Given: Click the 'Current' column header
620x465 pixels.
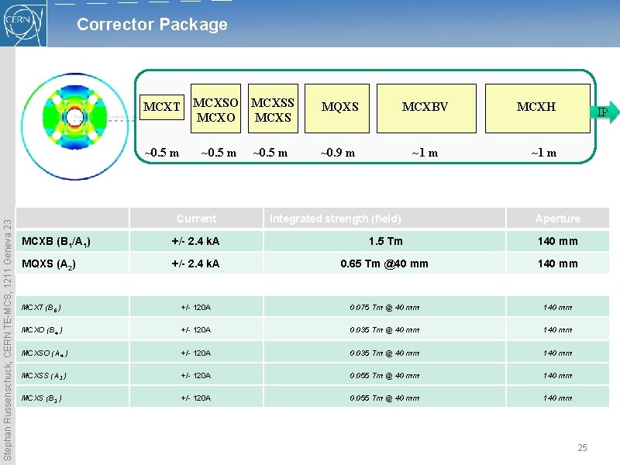Looking at the screenshot, I should pos(197,219).
